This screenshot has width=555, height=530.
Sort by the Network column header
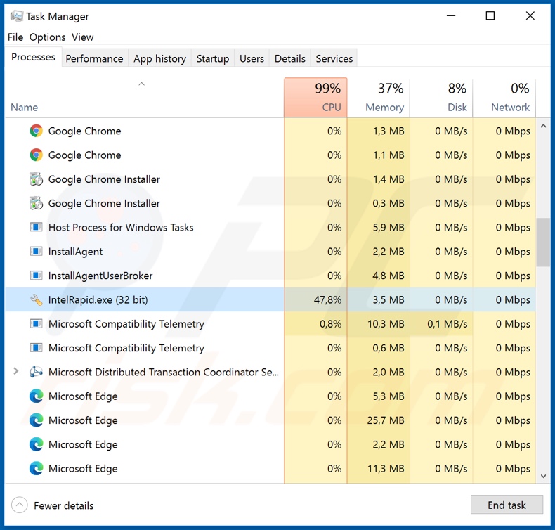(504, 98)
